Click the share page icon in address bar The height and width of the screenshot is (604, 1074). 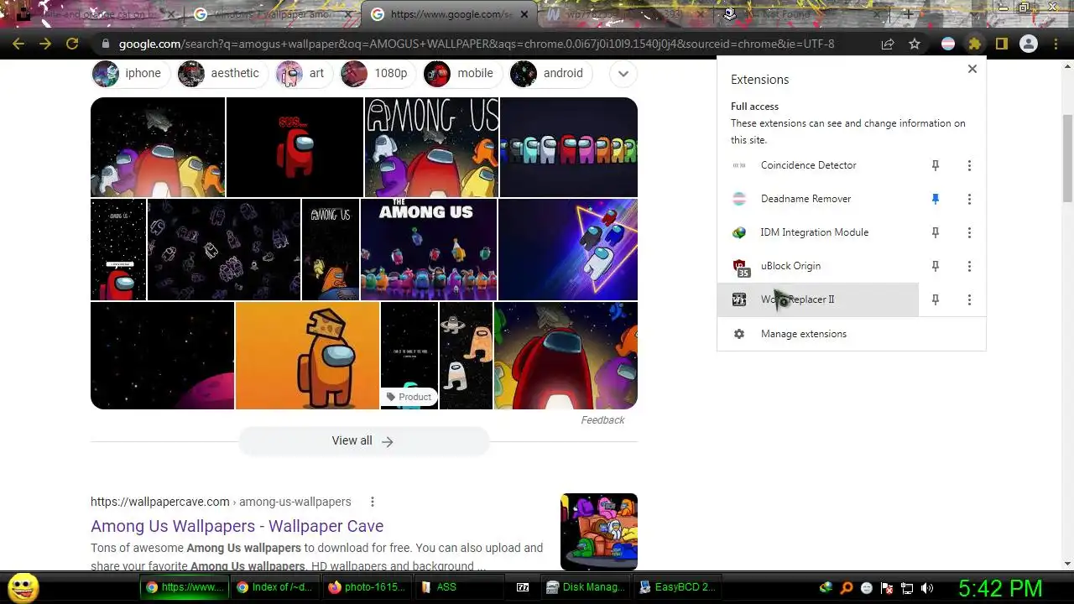pyautogui.click(x=888, y=44)
